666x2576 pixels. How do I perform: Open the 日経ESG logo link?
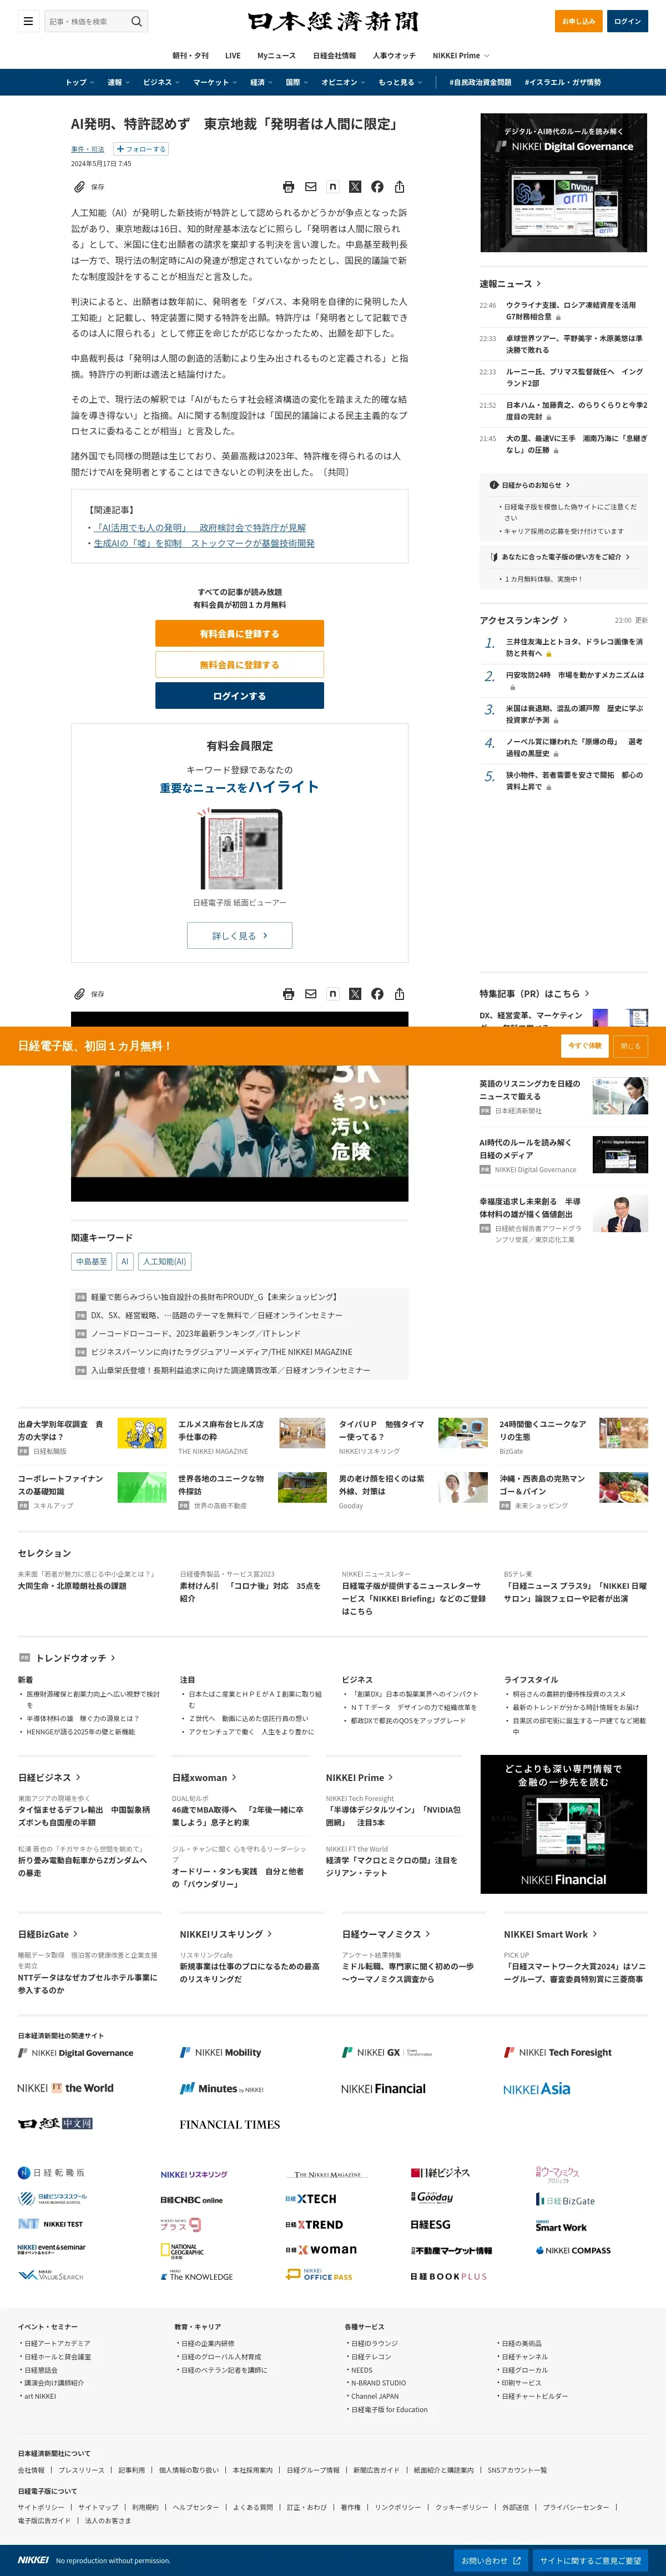point(430,2225)
